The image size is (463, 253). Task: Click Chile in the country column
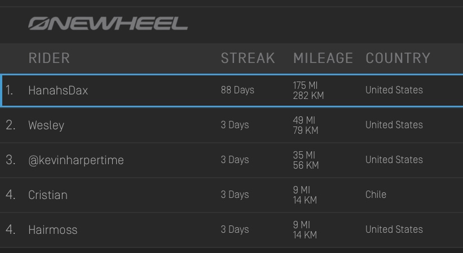pyautogui.click(x=376, y=195)
